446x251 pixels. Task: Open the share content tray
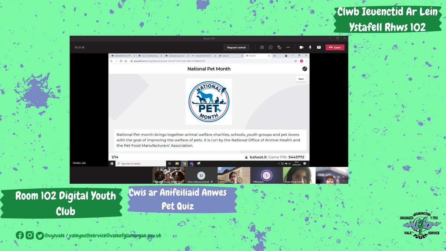pos(319,47)
